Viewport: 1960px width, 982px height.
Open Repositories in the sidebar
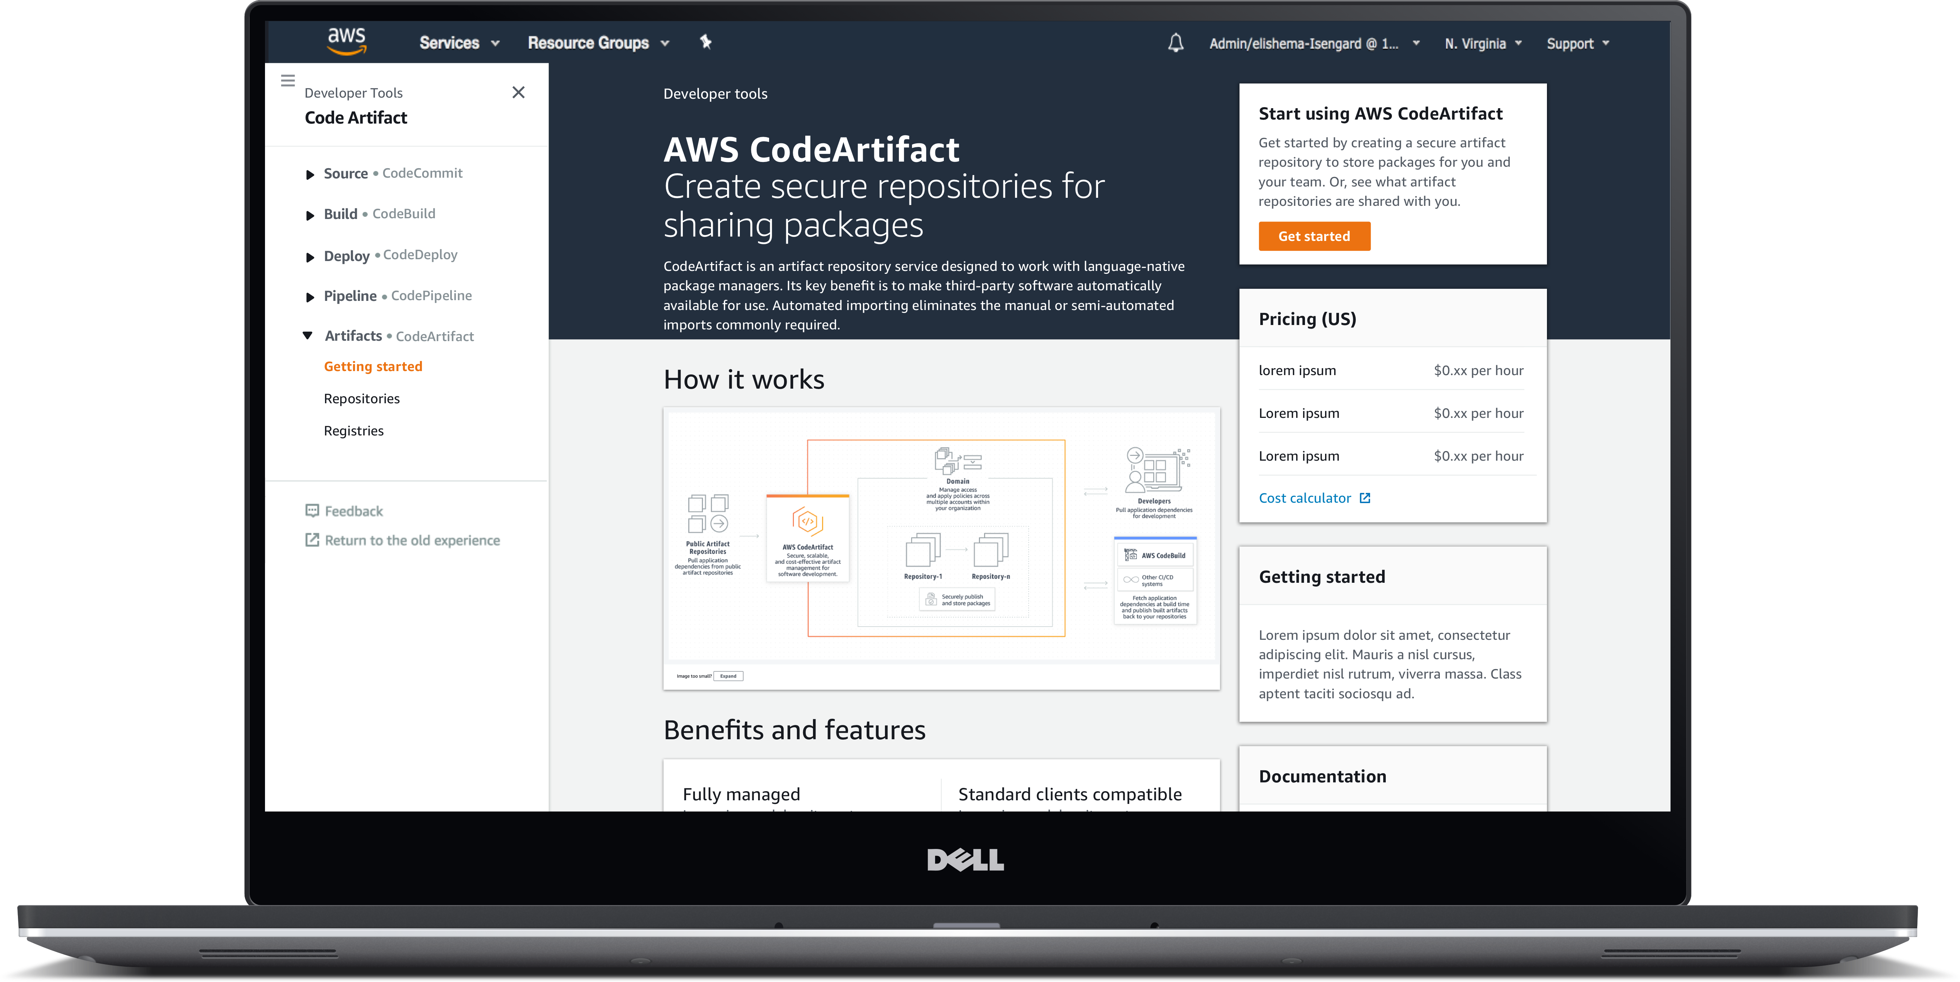[362, 398]
